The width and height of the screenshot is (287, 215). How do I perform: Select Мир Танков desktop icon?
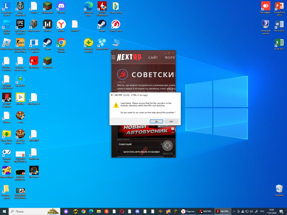click(34, 26)
